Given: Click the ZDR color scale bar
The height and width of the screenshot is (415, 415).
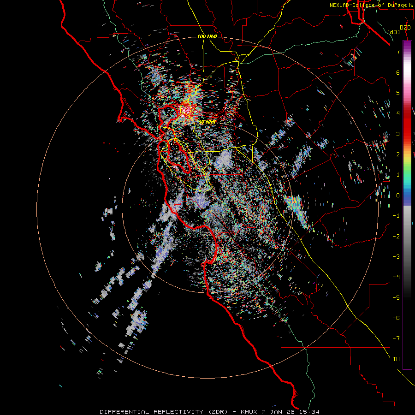Looking at the screenshot, I should click(407, 205).
